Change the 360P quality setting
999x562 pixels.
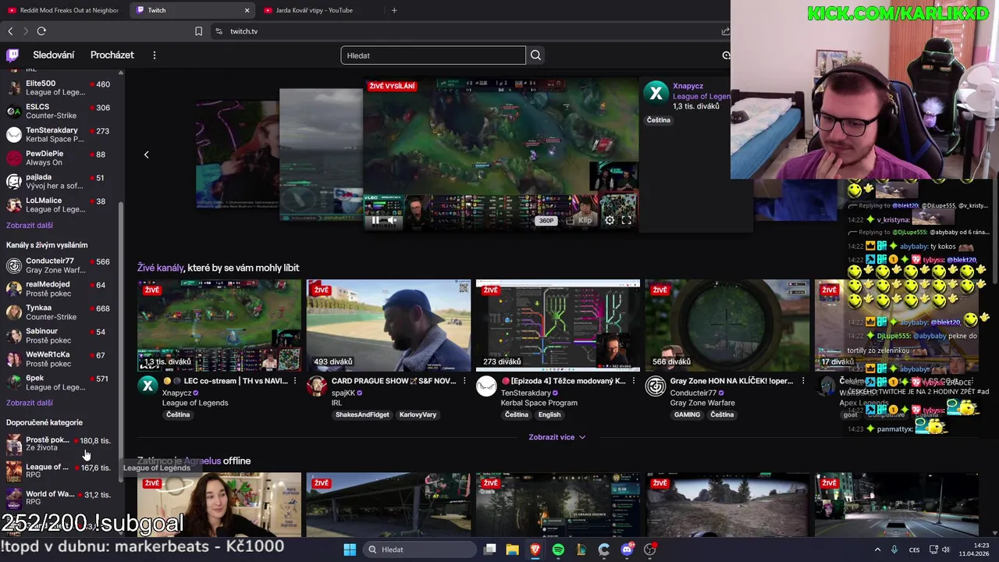click(x=546, y=221)
